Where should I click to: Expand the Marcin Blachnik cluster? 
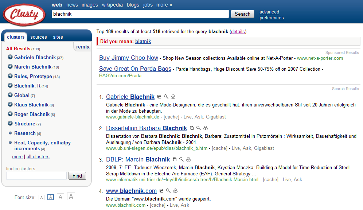(x=10, y=66)
